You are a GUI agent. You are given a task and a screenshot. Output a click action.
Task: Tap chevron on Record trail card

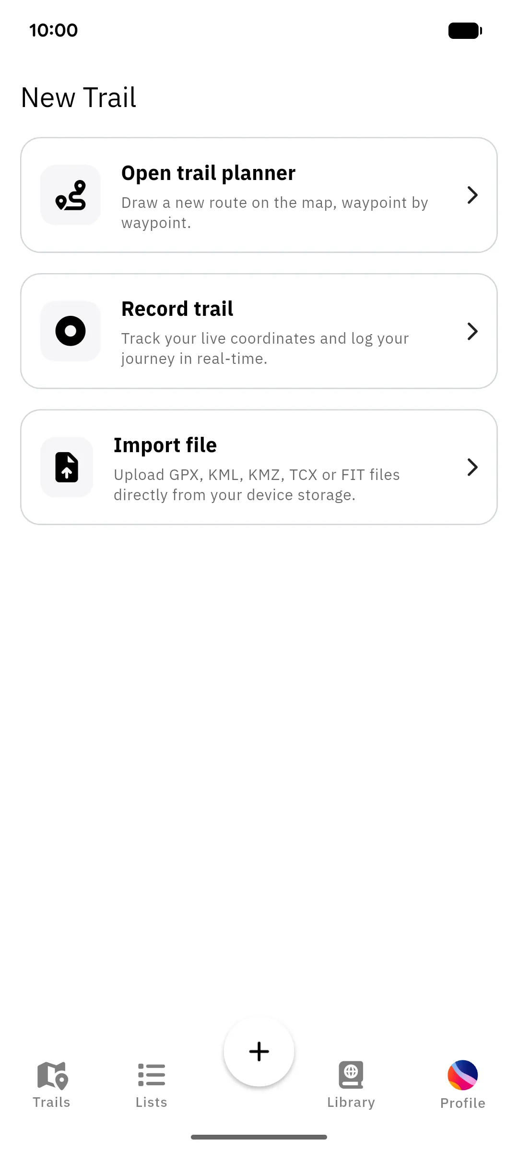point(472,331)
